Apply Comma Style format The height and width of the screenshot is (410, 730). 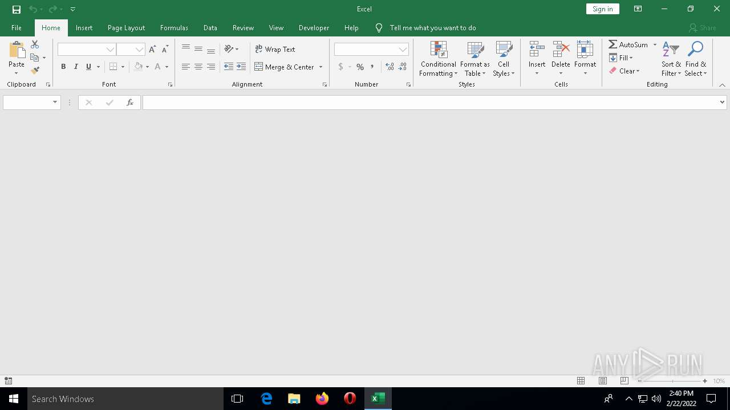pos(372,67)
